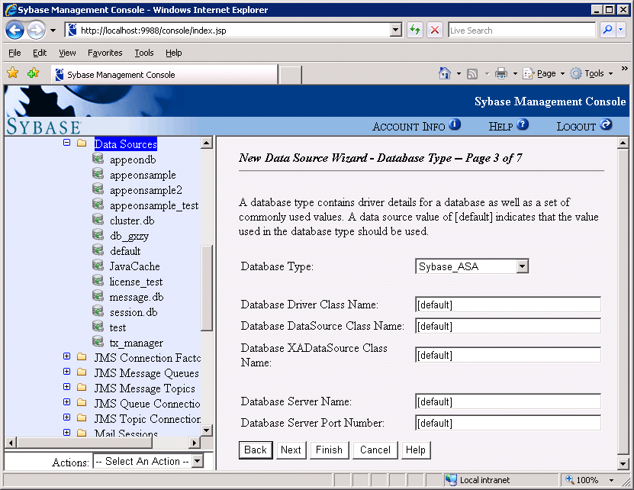Viewport: 634px width, 490px height.
Task: Click the wizard Help button
Action: pos(416,450)
